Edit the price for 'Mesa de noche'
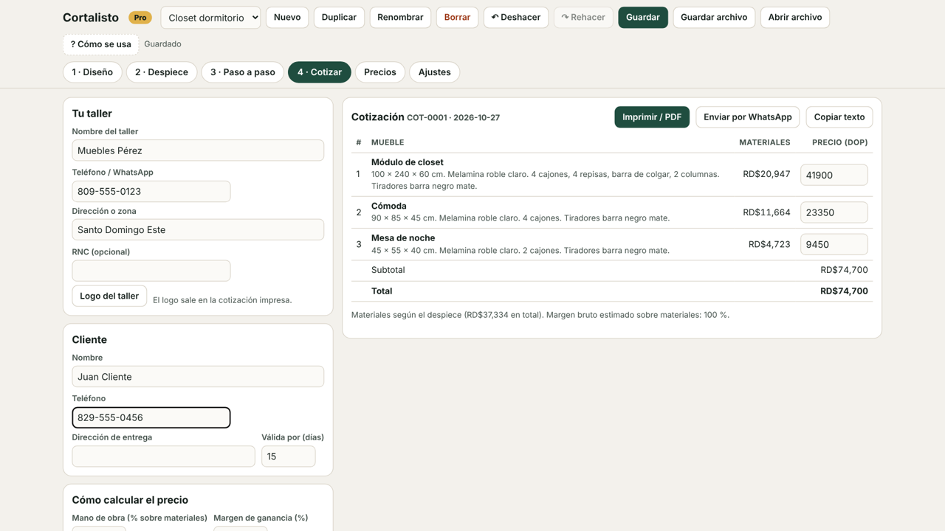The image size is (945, 531). [x=834, y=244]
